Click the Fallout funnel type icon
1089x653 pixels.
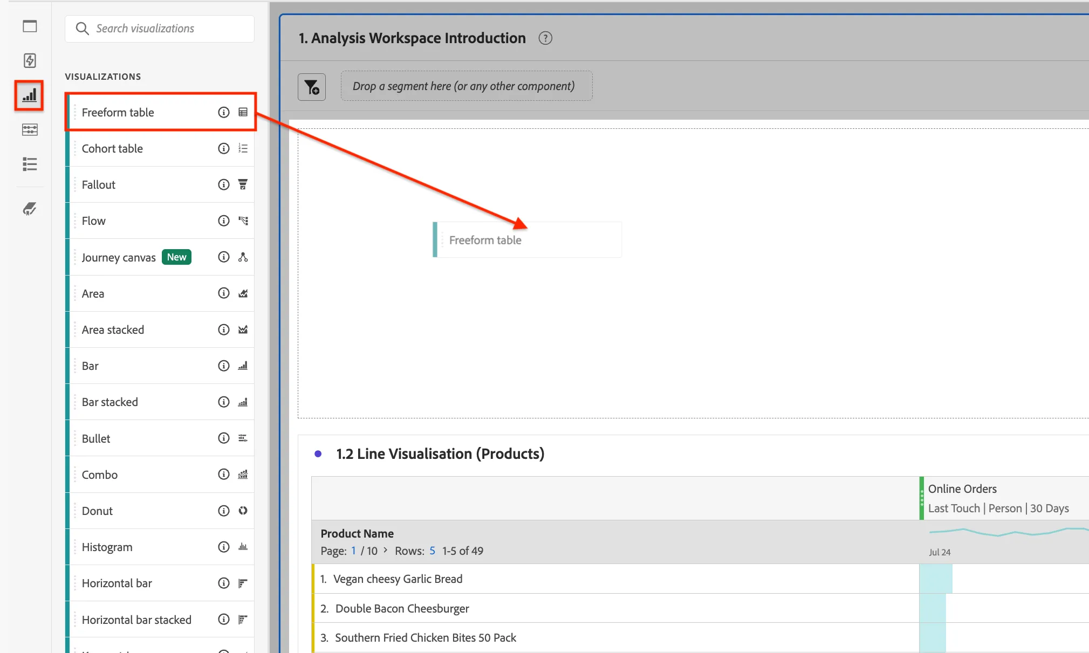click(x=243, y=184)
